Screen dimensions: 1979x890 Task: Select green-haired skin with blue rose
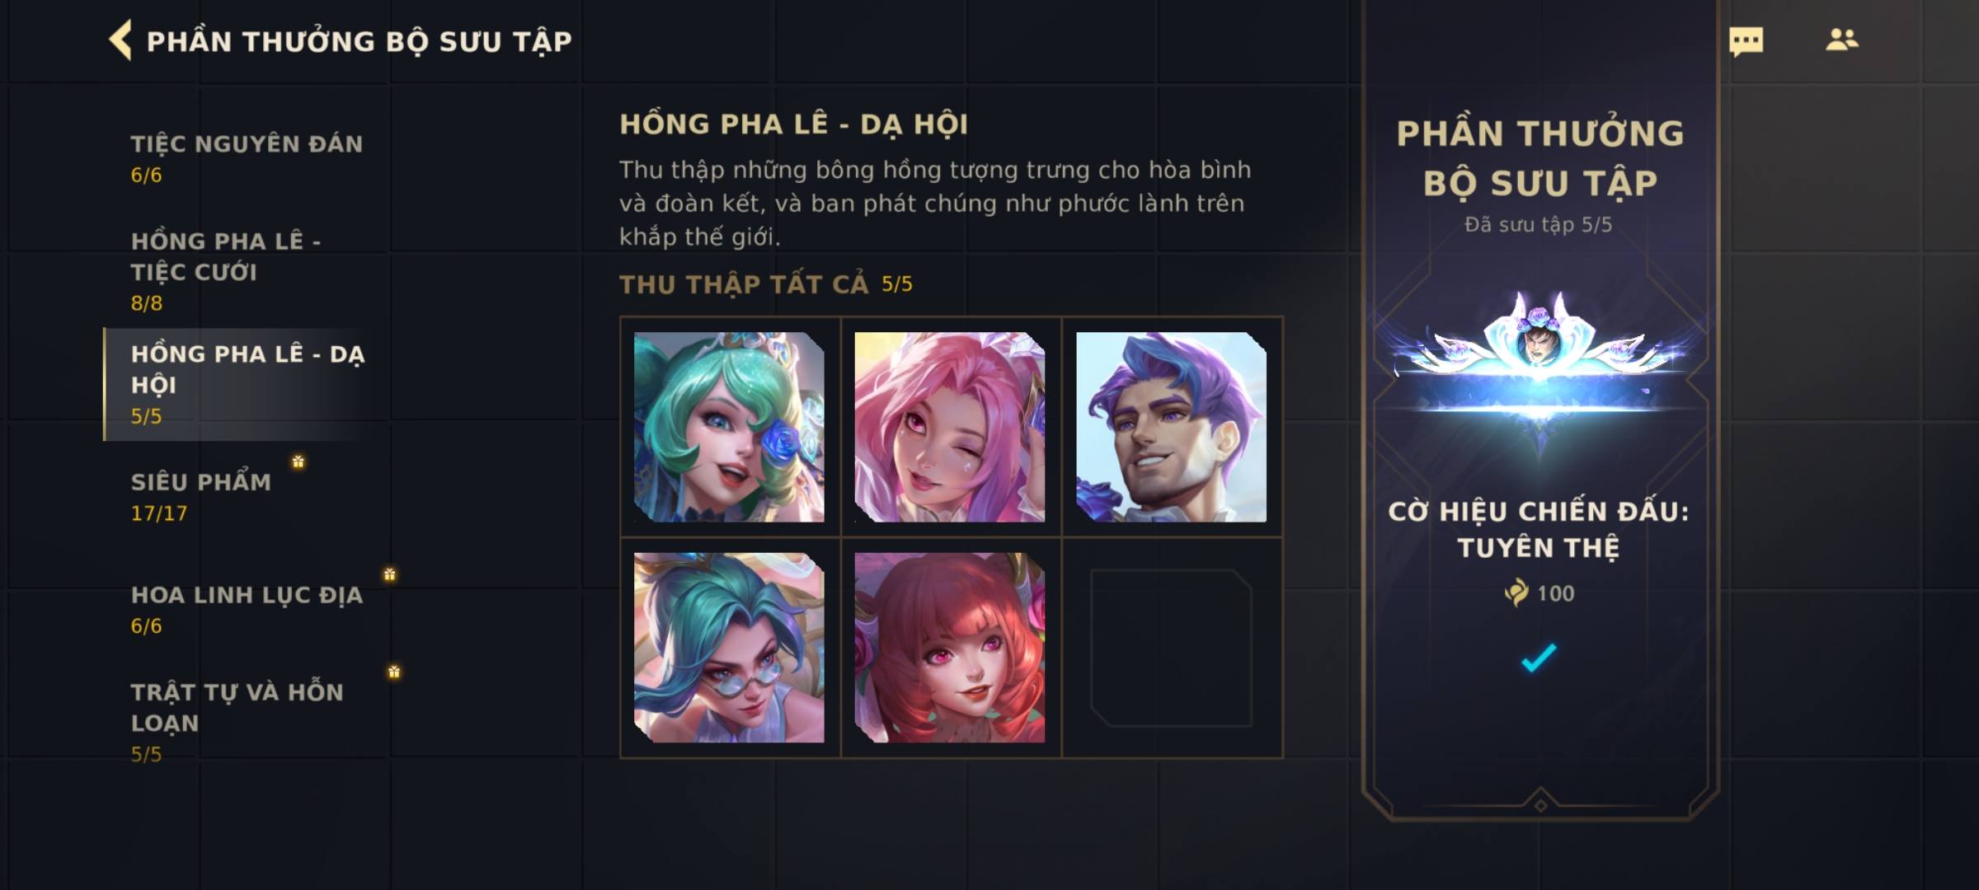tap(729, 427)
